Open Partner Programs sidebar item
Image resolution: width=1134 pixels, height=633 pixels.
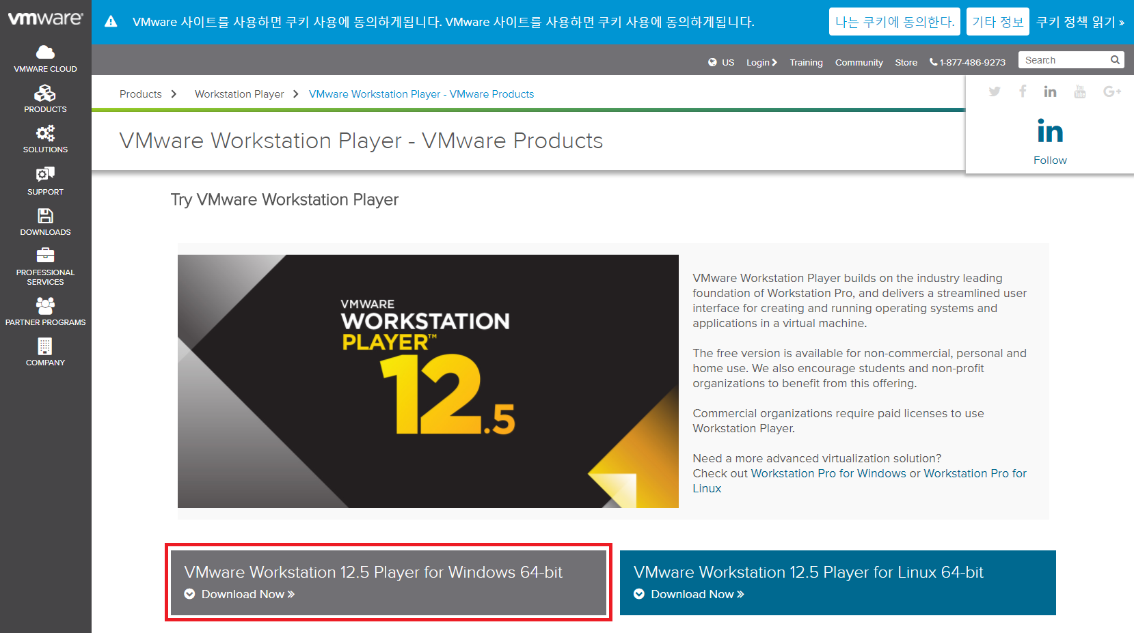[x=45, y=312]
